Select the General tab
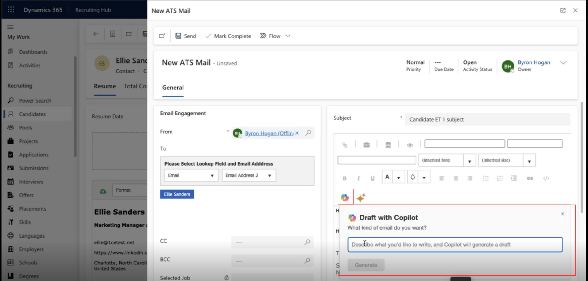 tap(173, 88)
